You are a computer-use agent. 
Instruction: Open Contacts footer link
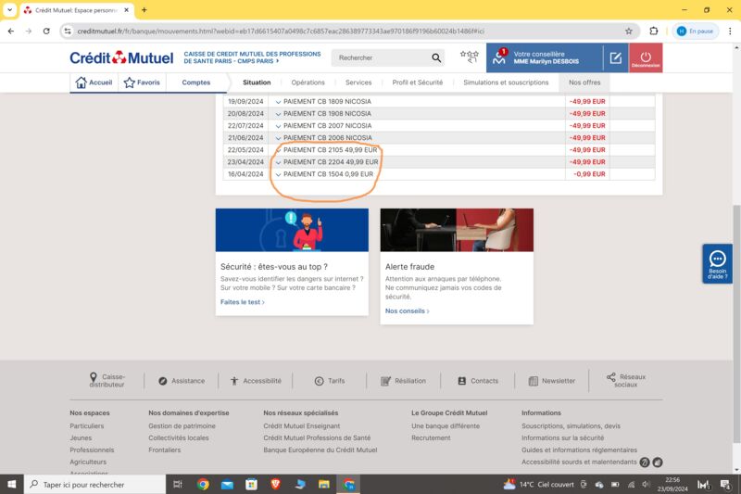pyautogui.click(x=478, y=381)
